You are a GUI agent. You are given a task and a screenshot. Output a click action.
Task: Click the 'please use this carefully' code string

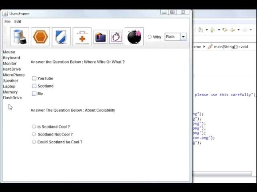[x=225, y=95]
